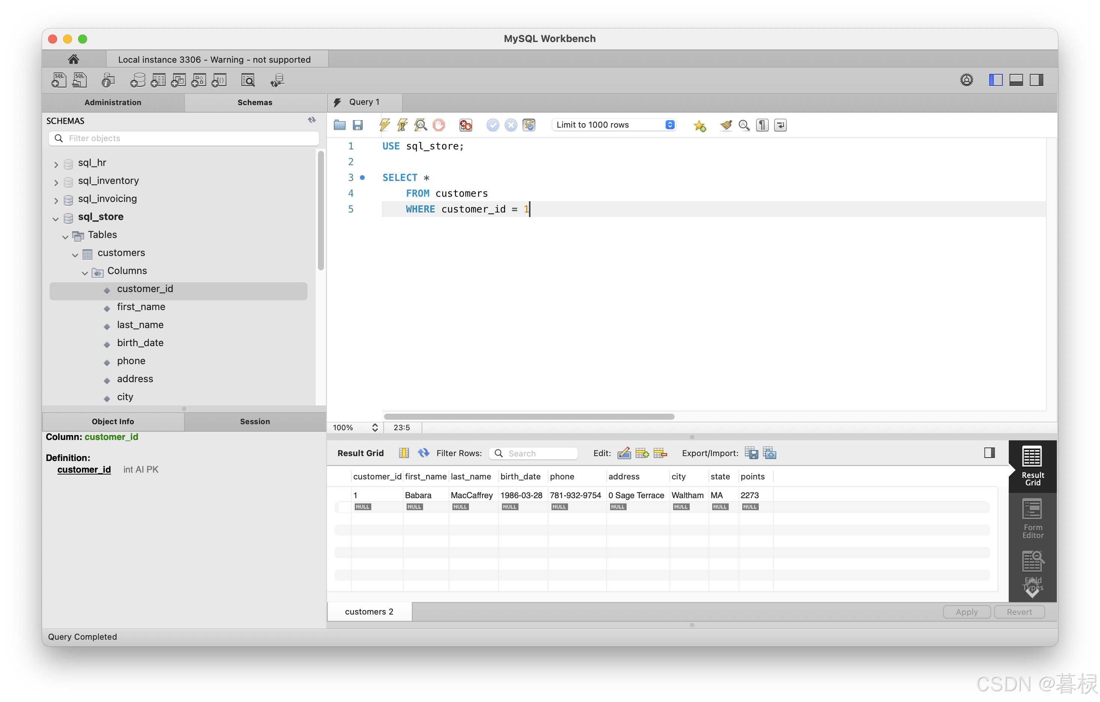Save script with the floppy disk icon
Screen dimensions: 1100x702
[358, 125]
